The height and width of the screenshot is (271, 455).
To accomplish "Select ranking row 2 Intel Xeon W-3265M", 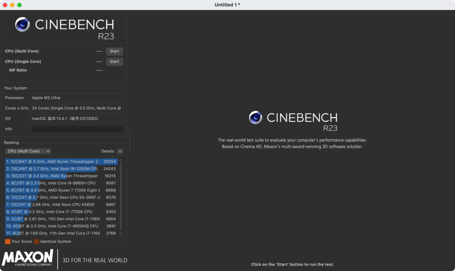I will pyautogui.click(x=61, y=169).
